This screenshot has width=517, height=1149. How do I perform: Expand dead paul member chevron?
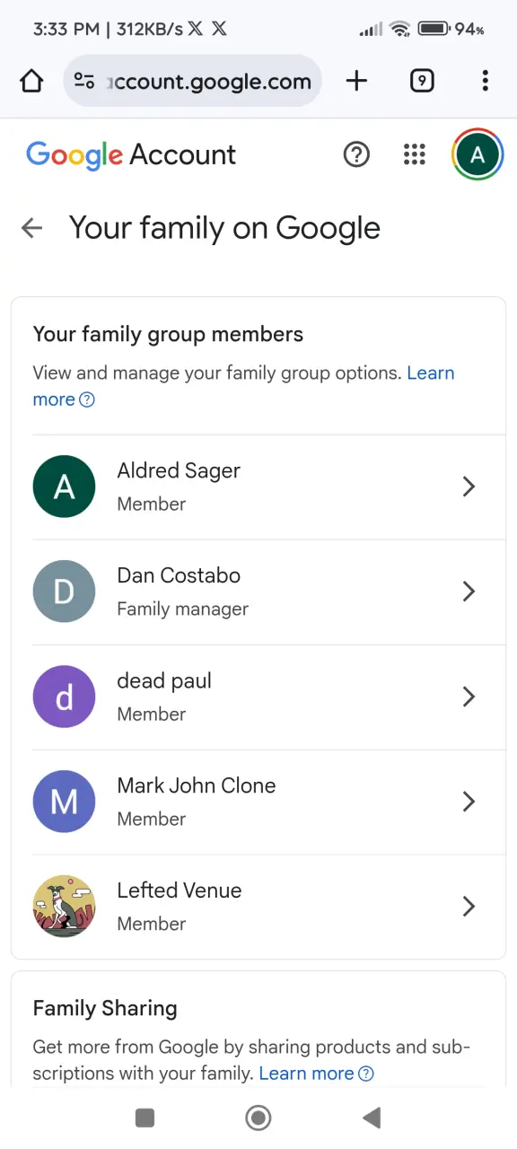469,697
